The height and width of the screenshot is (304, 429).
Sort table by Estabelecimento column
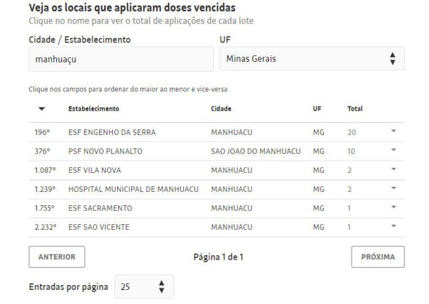click(94, 108)
